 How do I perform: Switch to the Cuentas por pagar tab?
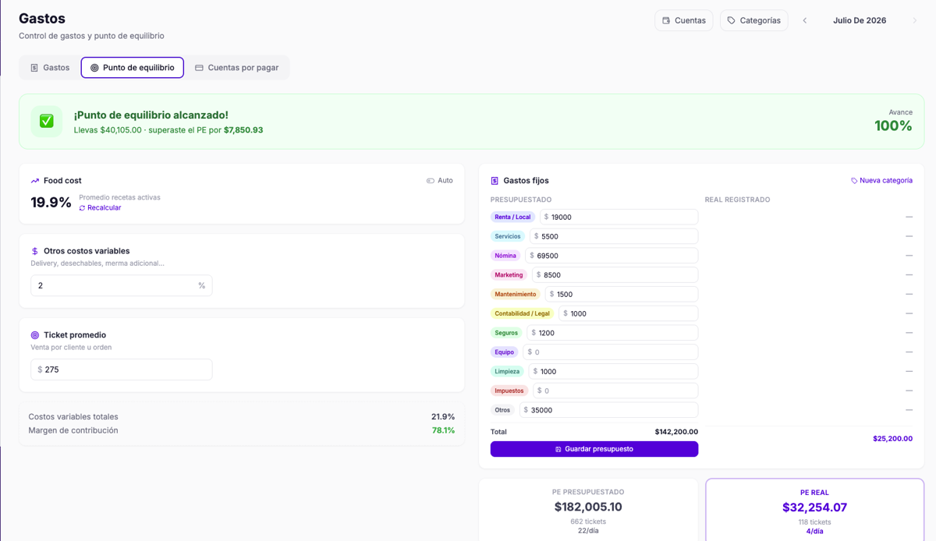point(237,68)
